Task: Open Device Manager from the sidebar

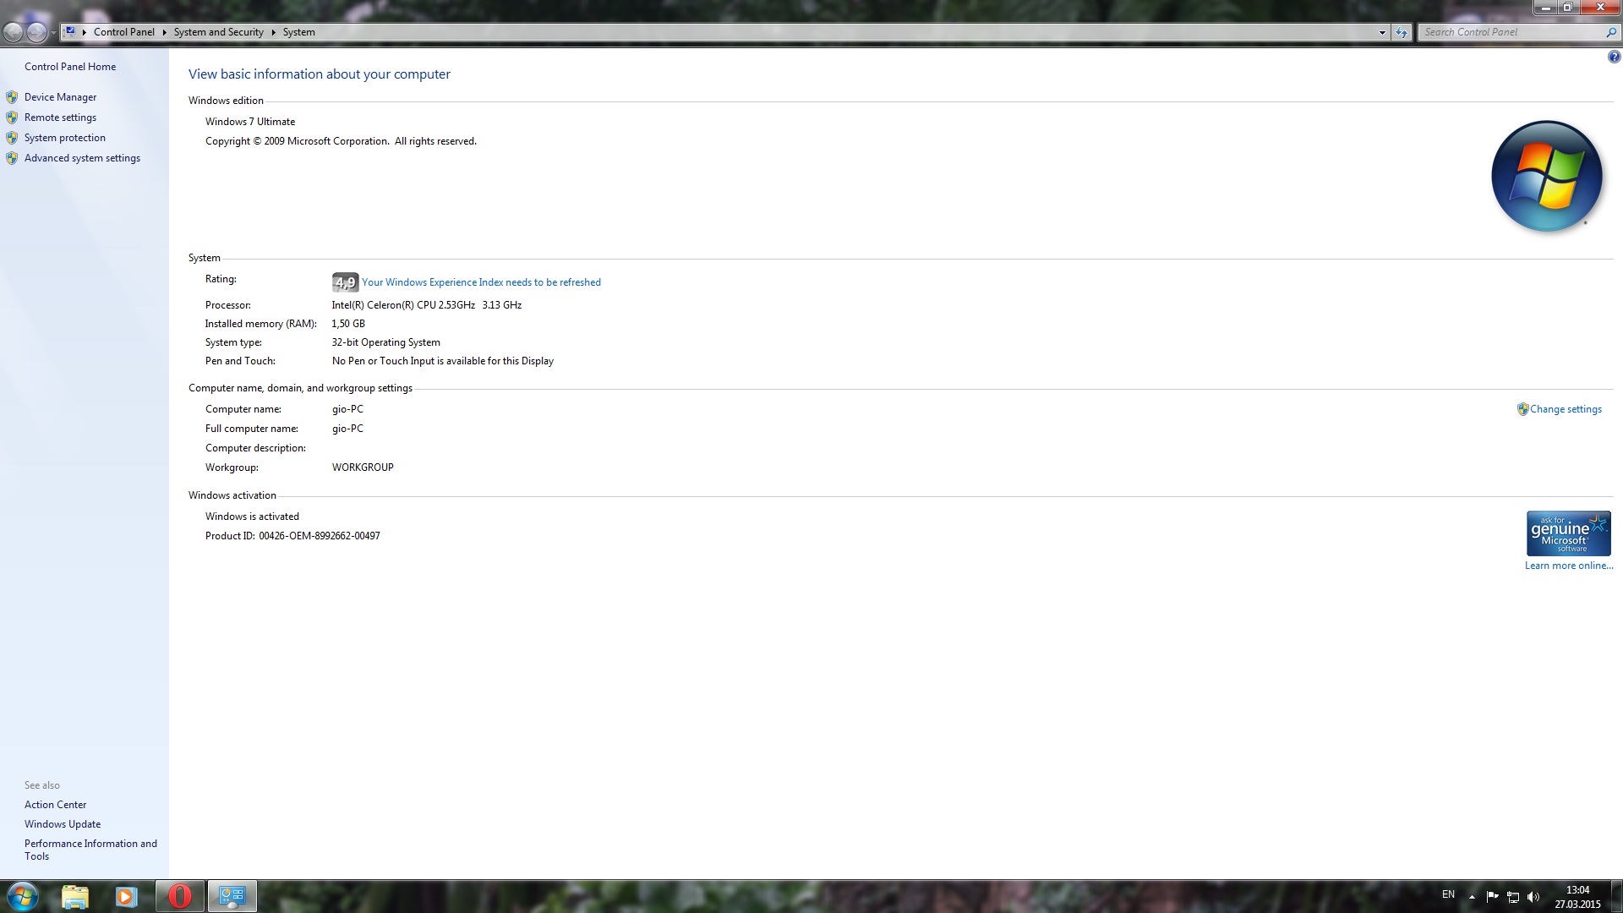Action: pos(60,97)
